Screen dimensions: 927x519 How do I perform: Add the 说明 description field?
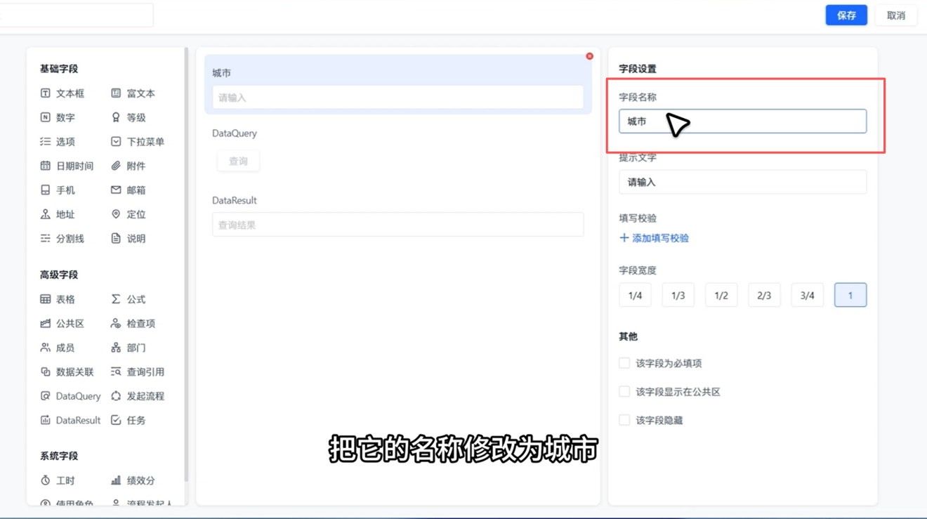129,239
